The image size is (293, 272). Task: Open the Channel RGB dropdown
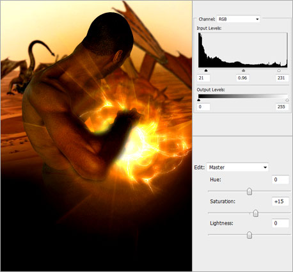pyautogui.click(x=238, y=19)
